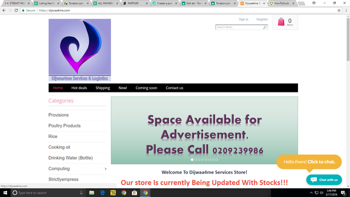This screenshot has height=197, width=350.
Task: Close the STEEMIT PASS Gmail tab
Action: tap(28, 3)
